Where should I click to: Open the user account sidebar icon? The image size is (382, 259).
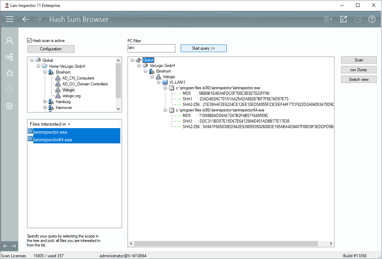point(9,41)
